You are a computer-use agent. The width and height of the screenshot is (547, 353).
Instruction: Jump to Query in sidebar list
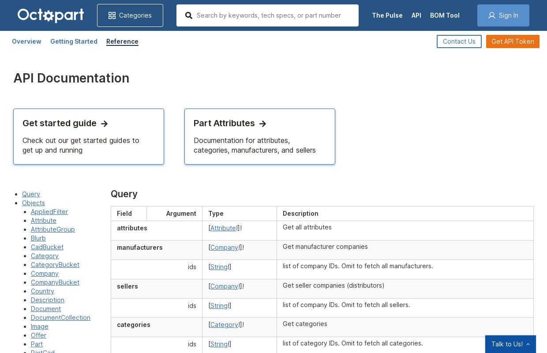point(31,194)
